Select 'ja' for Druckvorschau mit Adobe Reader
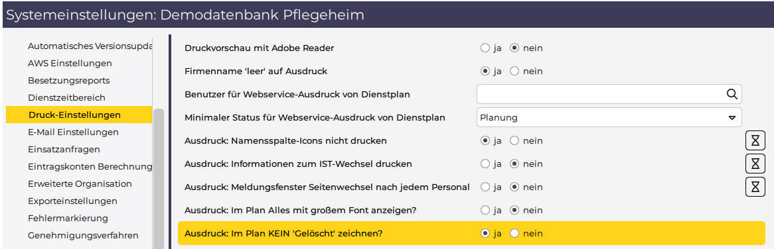This screenshot has width=774, height=249. [x=485, y=48]
